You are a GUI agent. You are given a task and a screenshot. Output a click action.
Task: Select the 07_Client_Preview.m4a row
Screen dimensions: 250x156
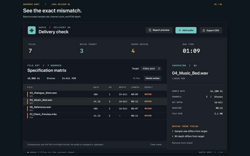[x=95, y=115]
